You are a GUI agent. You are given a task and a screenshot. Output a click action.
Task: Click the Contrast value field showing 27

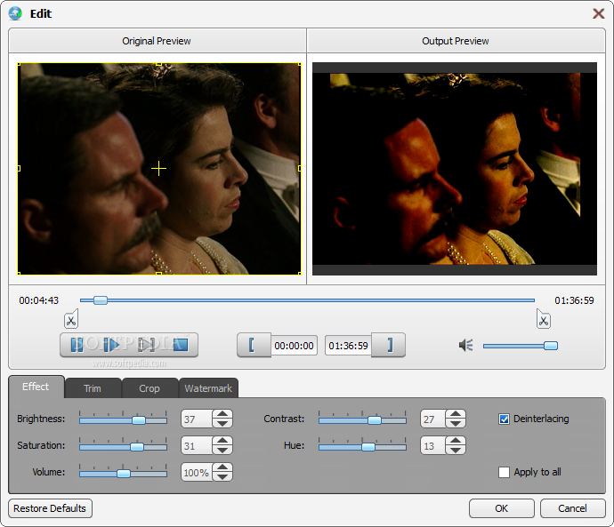433,419
